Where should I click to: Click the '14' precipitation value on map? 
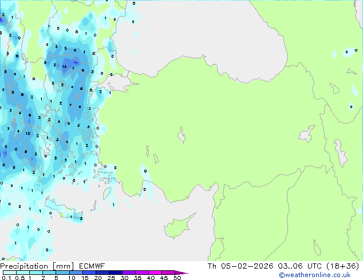pyautogui.click(x=64, y=66)
